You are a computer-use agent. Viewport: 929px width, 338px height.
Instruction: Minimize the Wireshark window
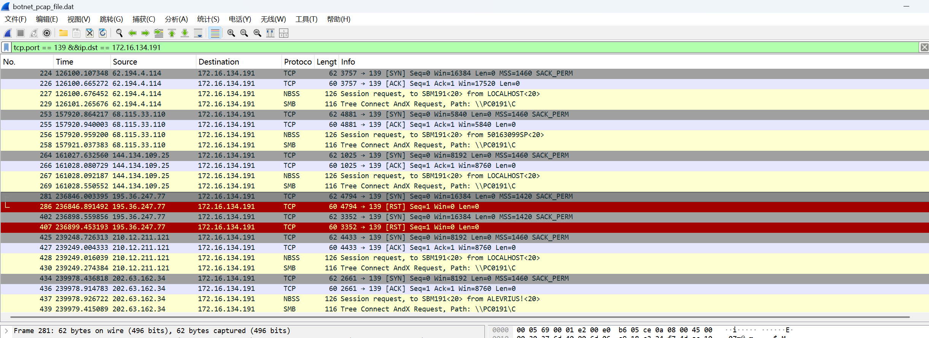[x=906, y=6]
